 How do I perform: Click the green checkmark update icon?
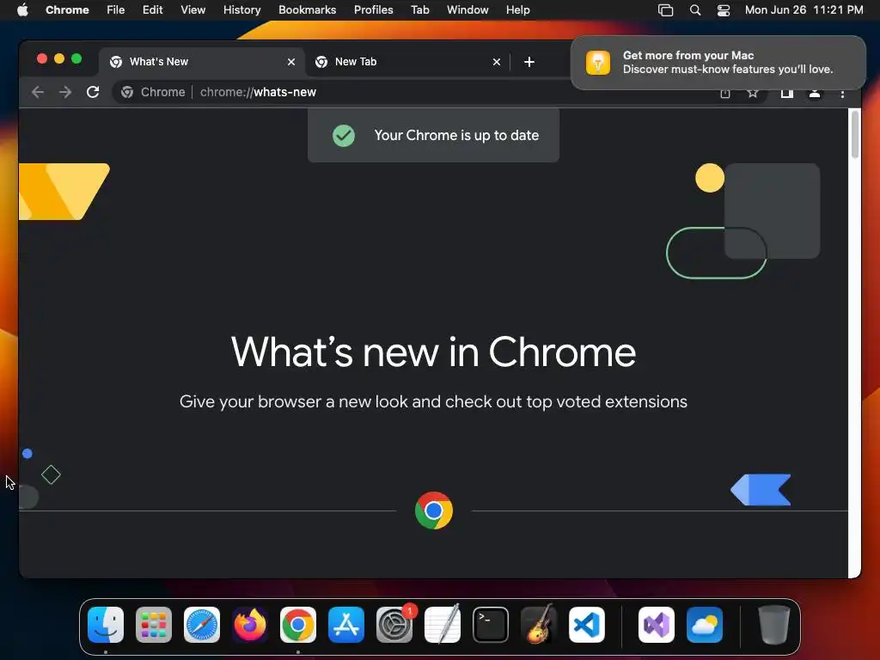click(344, 135)
